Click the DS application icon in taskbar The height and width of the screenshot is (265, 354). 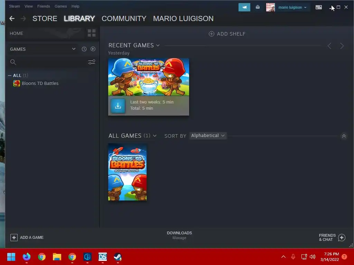pos(103,257)
